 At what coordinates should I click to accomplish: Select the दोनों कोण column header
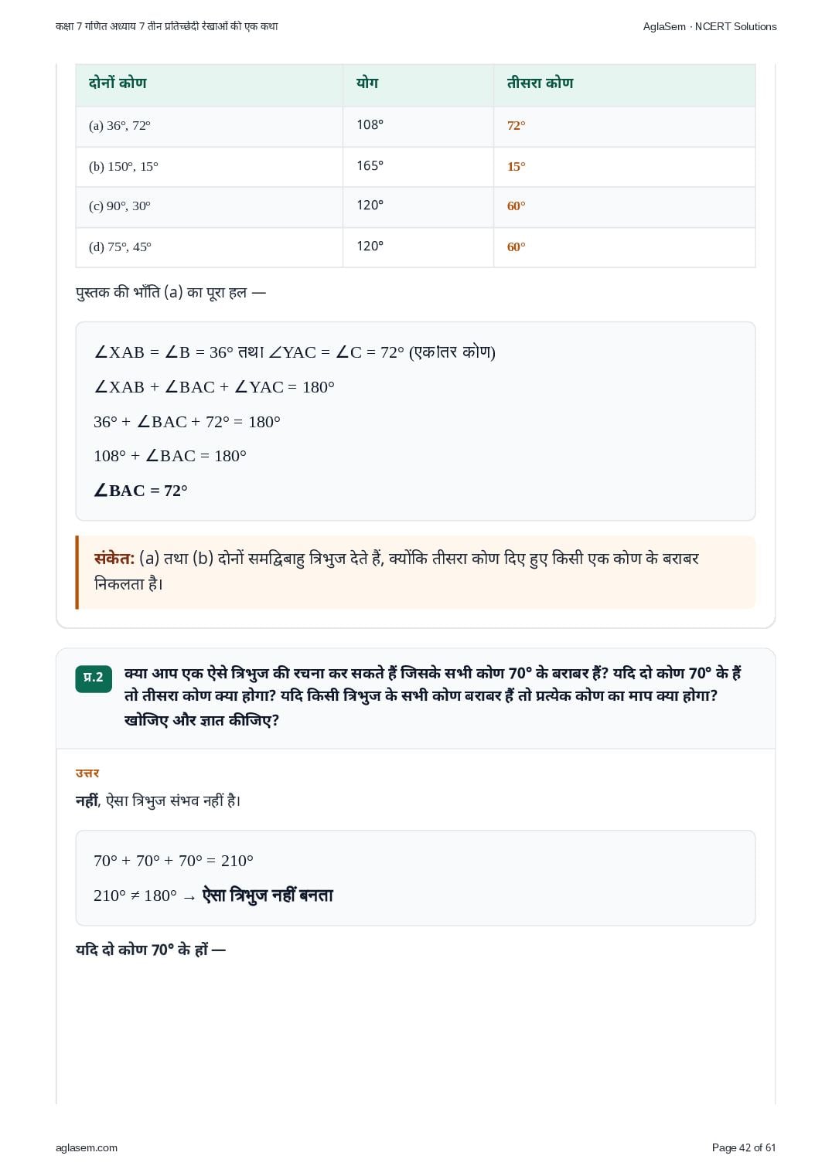tap(118, 83)
